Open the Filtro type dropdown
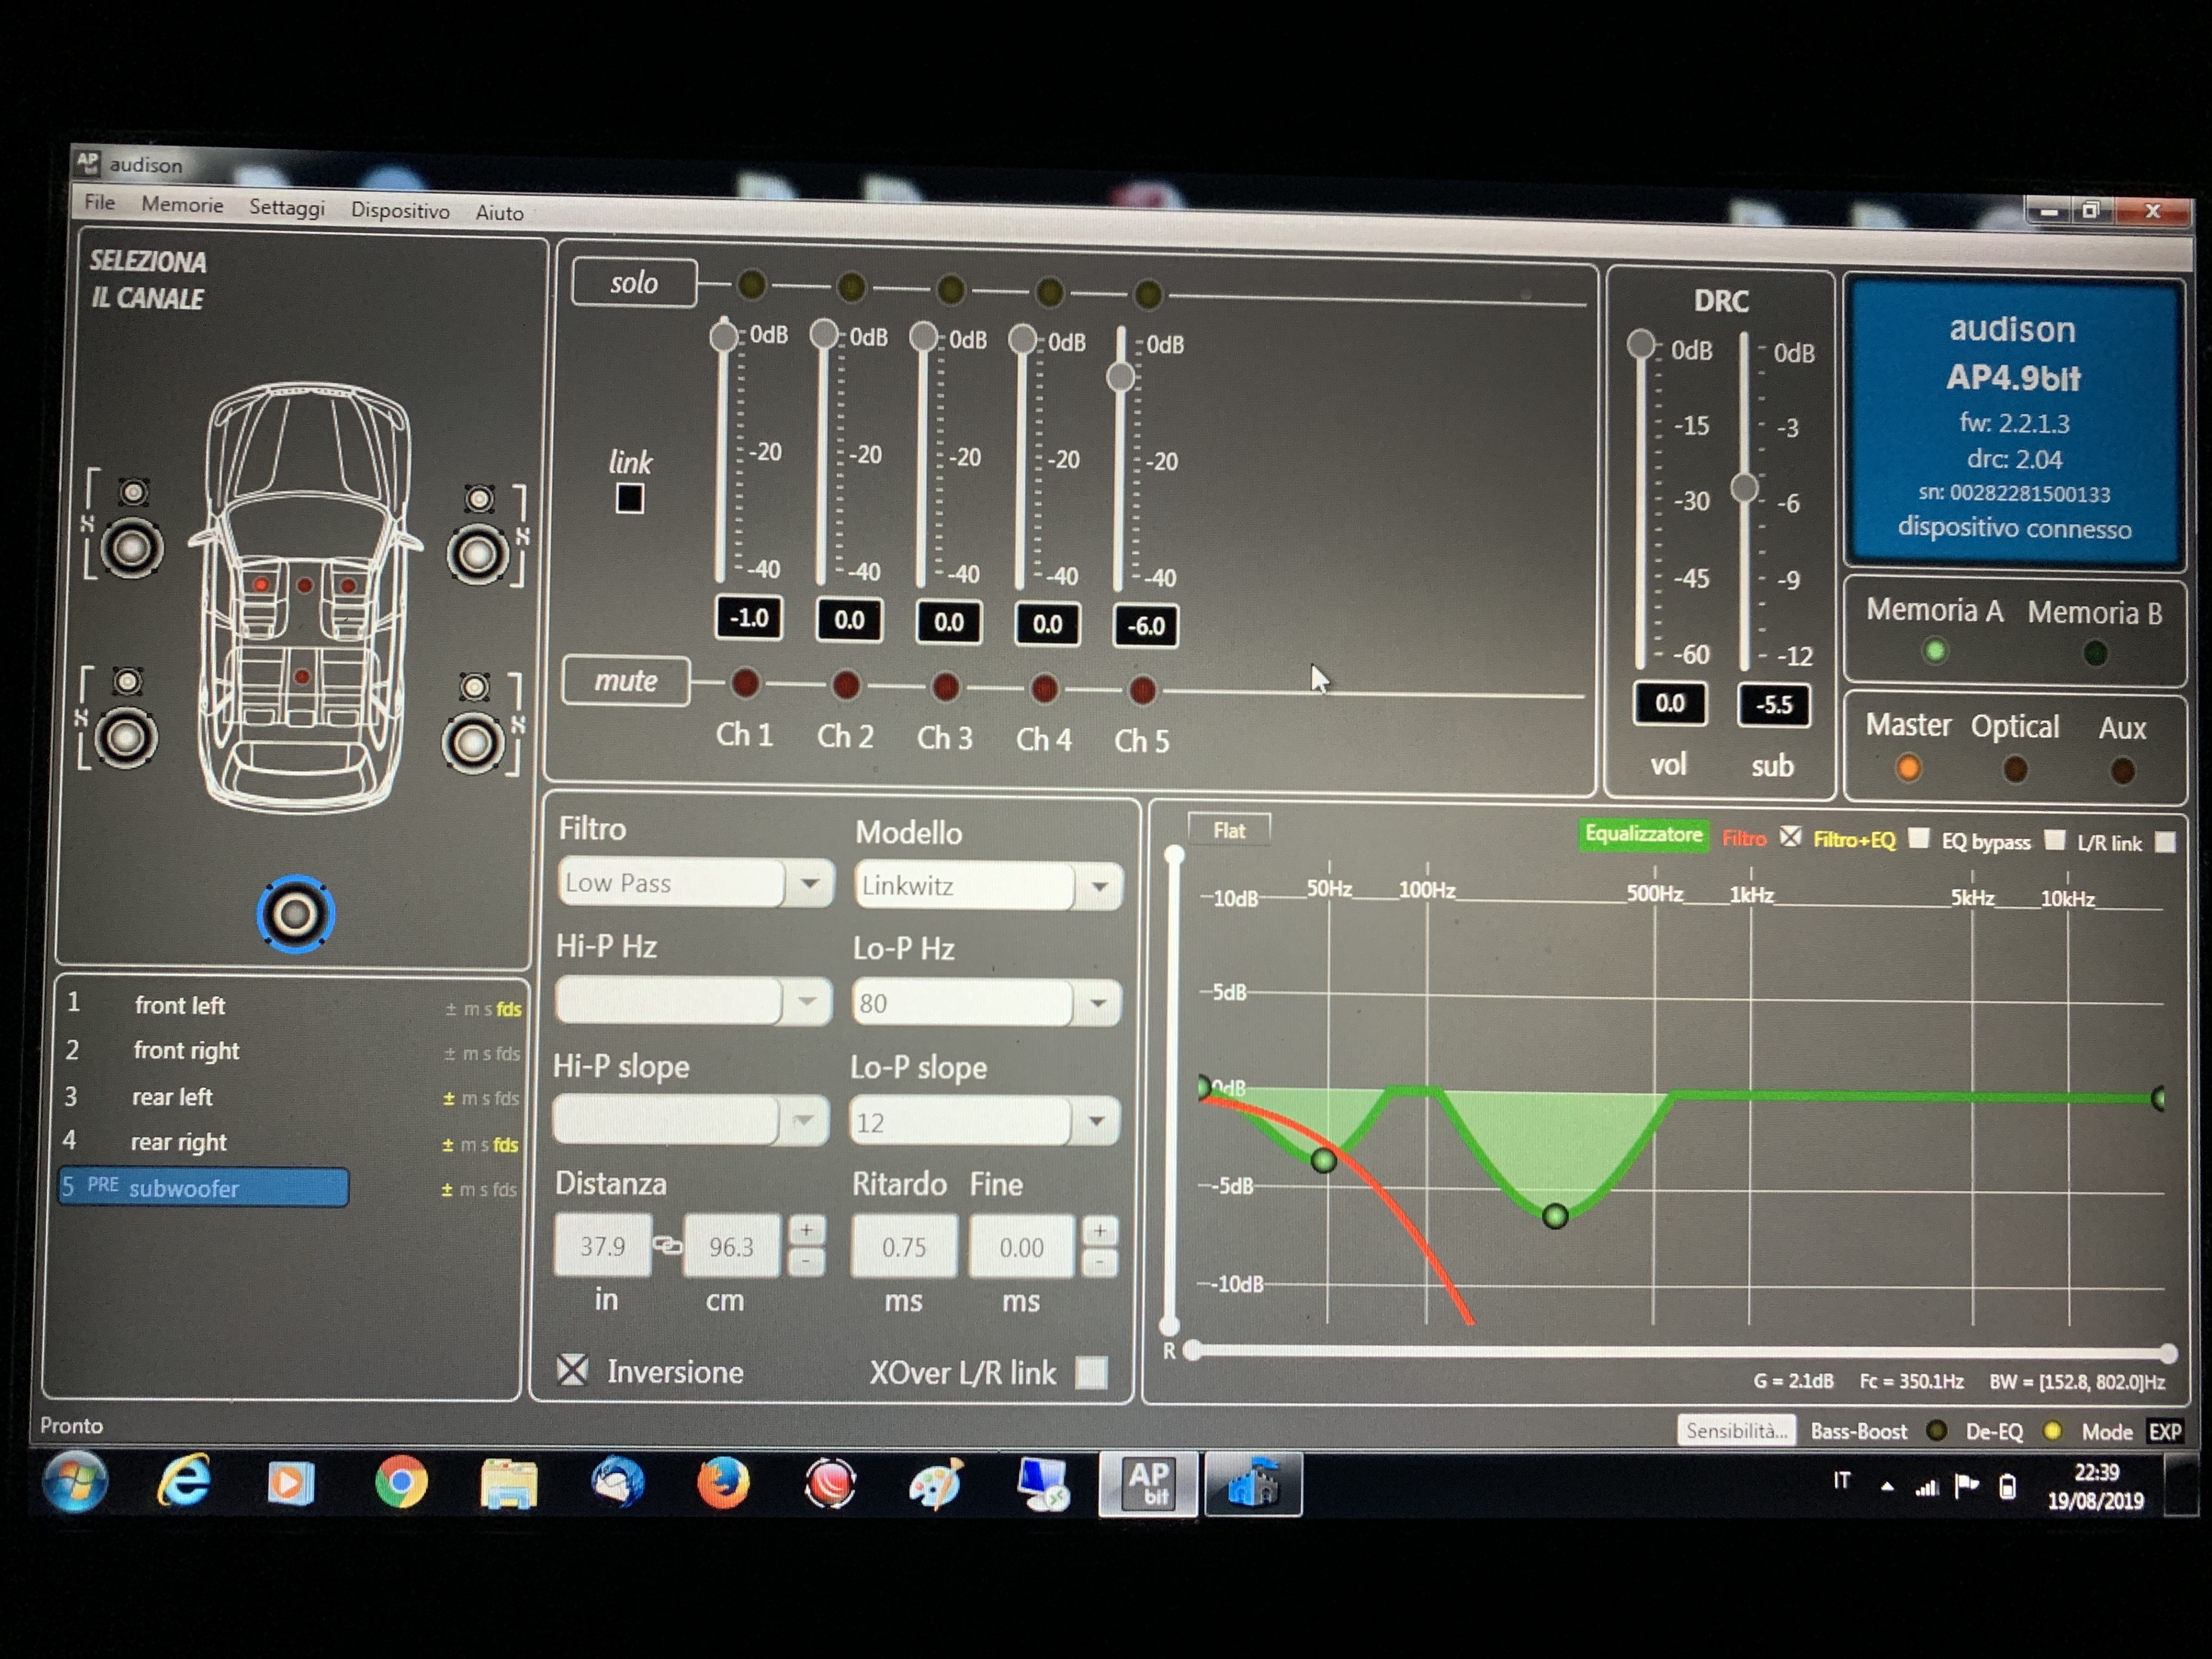 pos(809,883)
